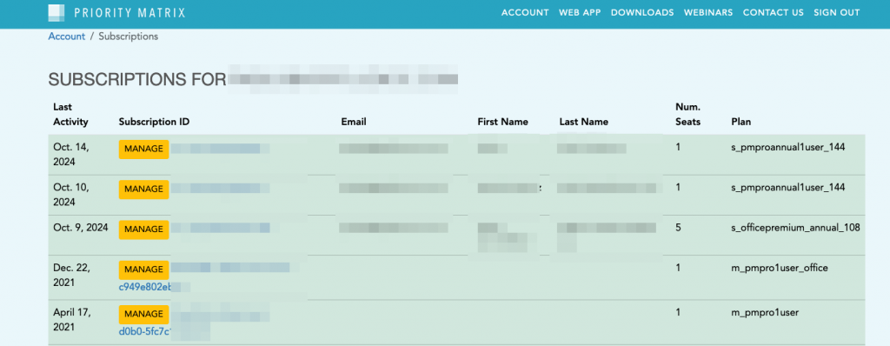Click SIGN OUT in header
The image size is (890, 346).
tap(837, 12)
